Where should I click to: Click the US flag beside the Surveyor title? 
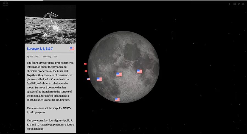pyautogui.click(x=72, y=49)
